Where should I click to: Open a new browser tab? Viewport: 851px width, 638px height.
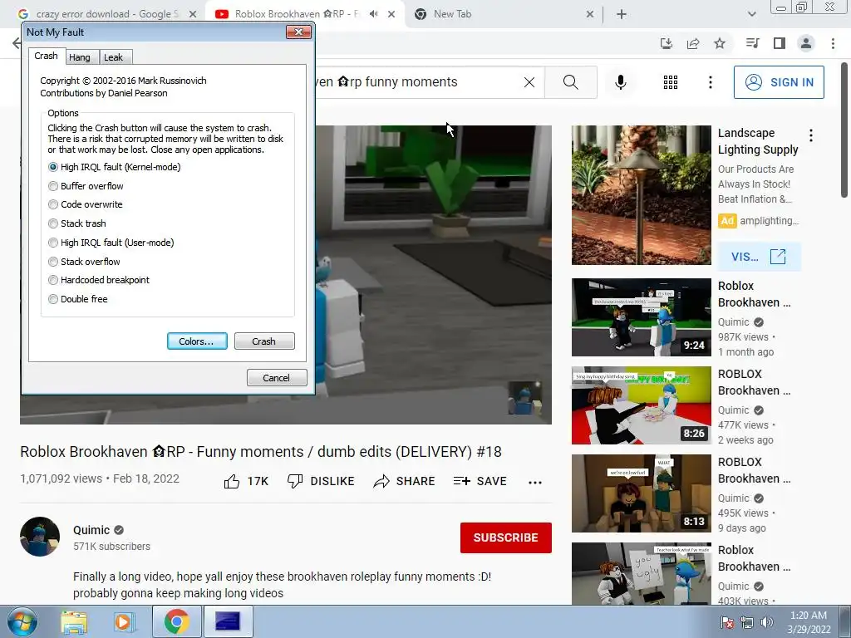tap(622, 14)
